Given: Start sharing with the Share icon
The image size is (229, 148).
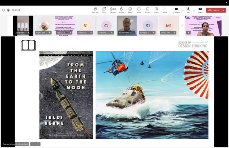Looking at the screenshot, I should [200, 10].
